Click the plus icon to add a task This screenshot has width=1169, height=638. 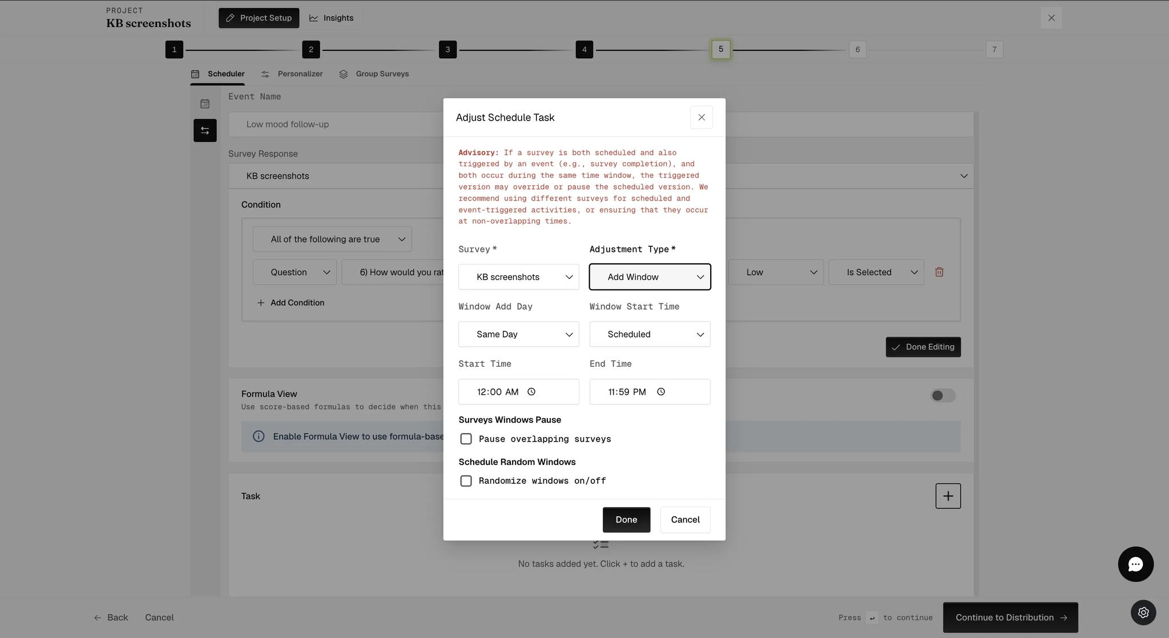tap(948, 496)
